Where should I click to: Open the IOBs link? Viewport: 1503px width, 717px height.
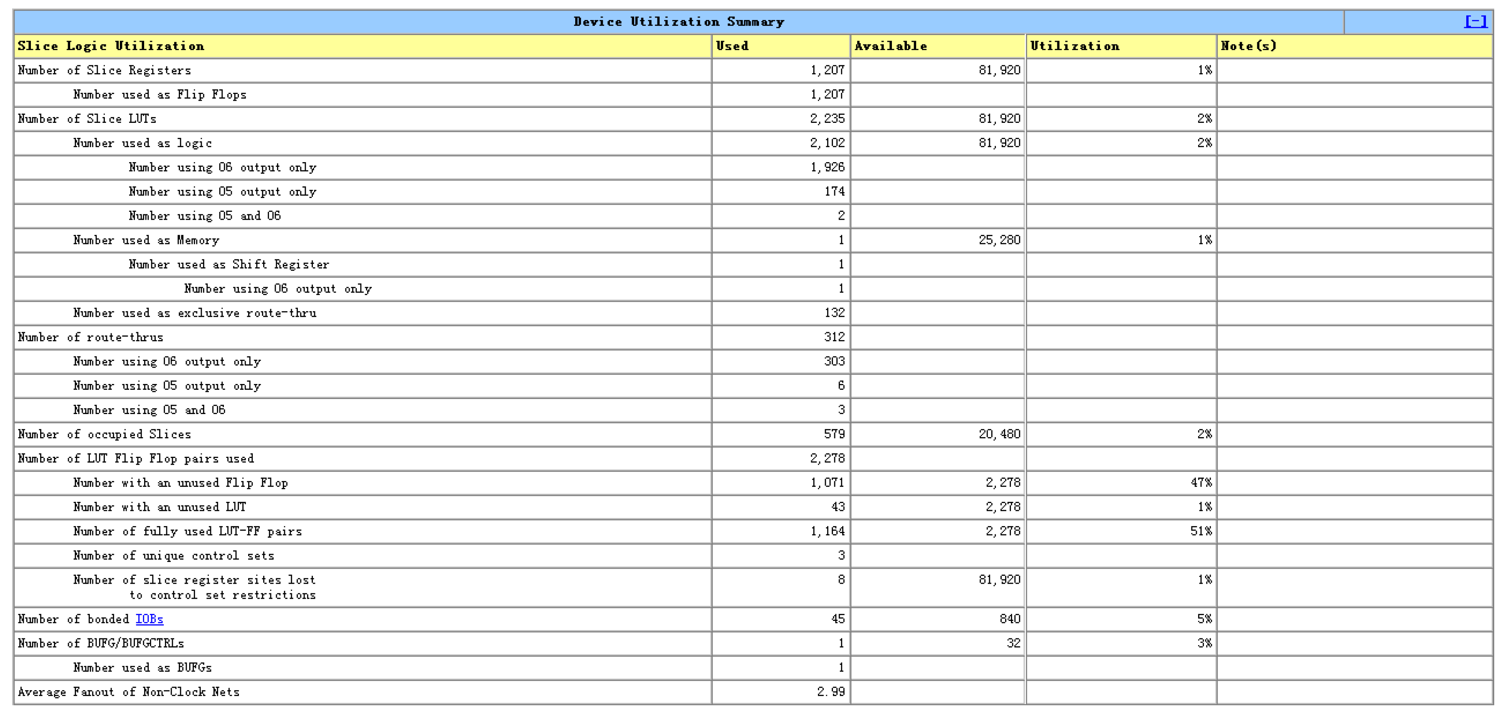(x=150, y=619)
